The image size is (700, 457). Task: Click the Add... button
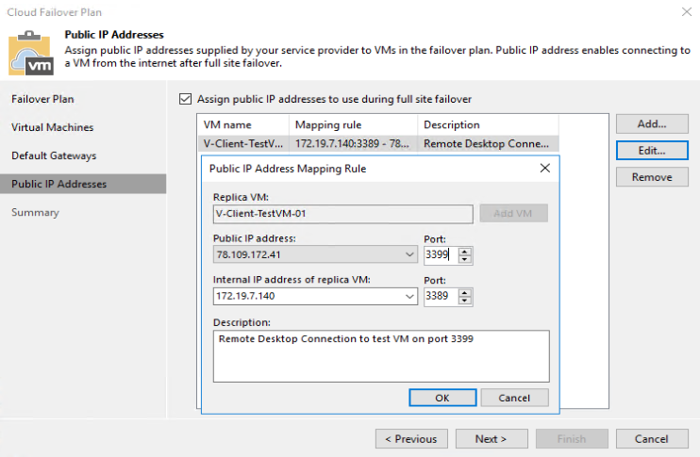click(652, 124)
